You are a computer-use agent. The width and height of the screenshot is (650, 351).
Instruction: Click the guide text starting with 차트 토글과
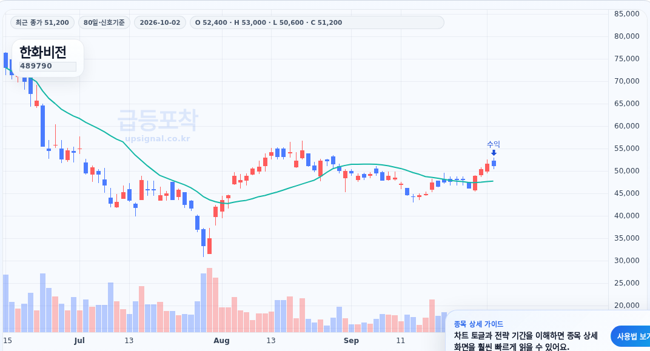pos(526,341)
